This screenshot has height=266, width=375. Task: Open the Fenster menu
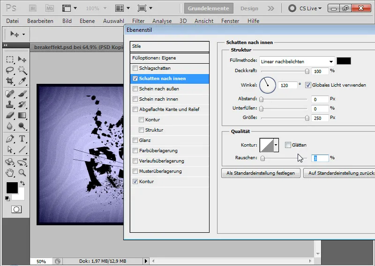pos(230,21)
